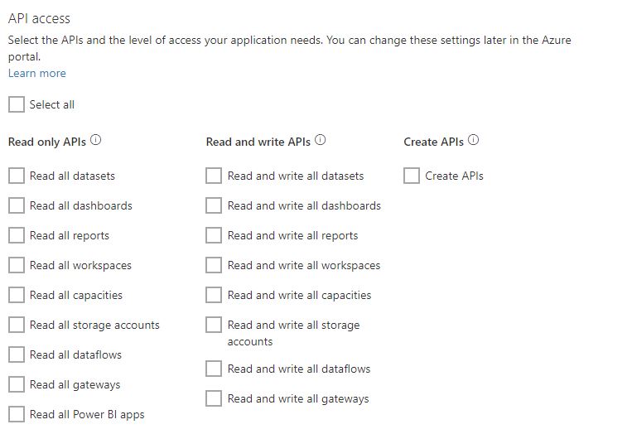
Task: Click info icon beside Read and write APIs
Action: click(x=321, y=141)
